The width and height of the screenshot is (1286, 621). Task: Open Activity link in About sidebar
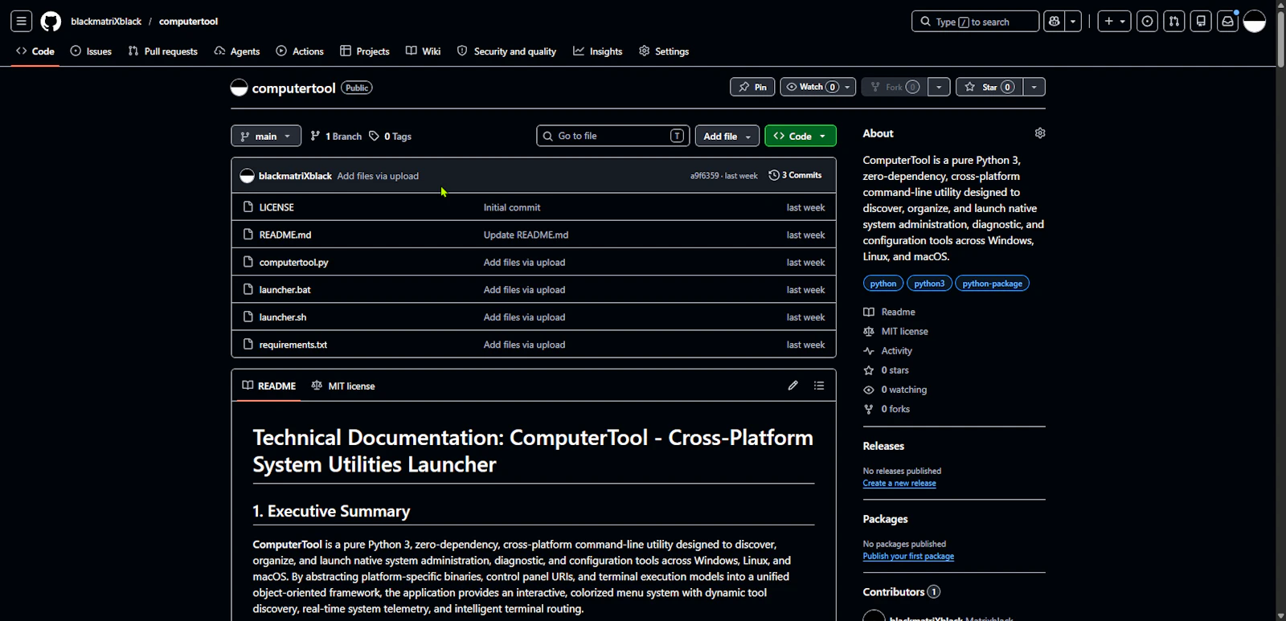tap(888, 351)
